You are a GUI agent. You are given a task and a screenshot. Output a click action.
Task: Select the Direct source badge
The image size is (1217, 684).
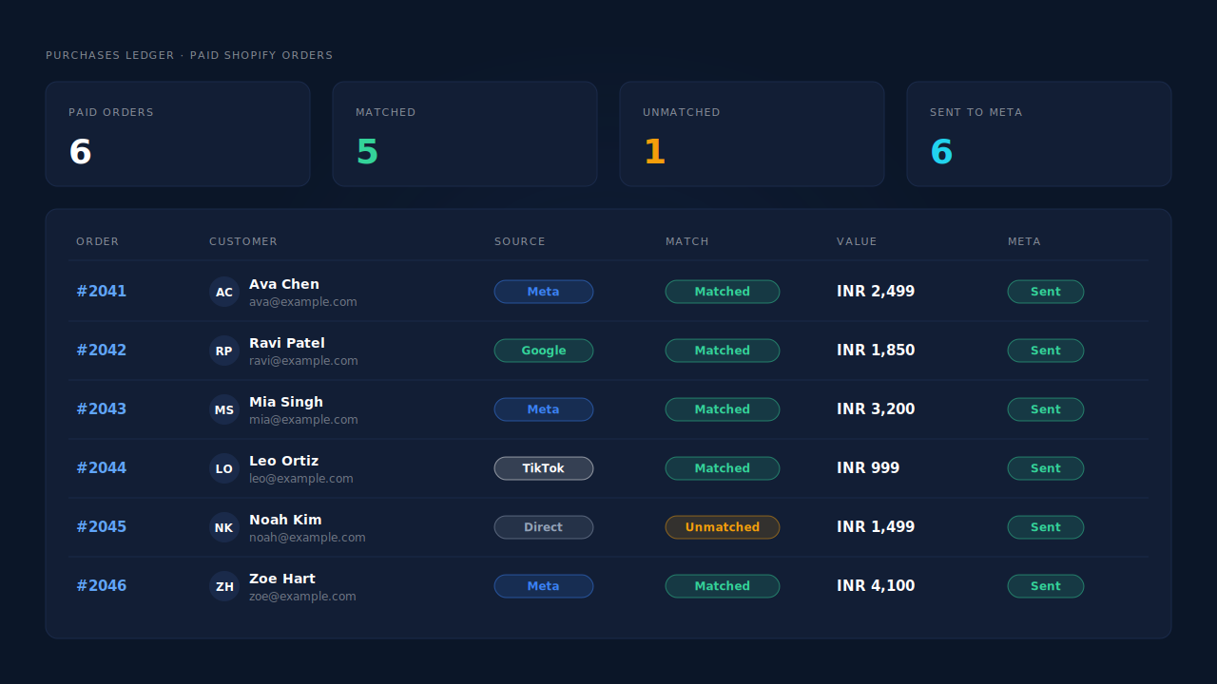point(544,527)
